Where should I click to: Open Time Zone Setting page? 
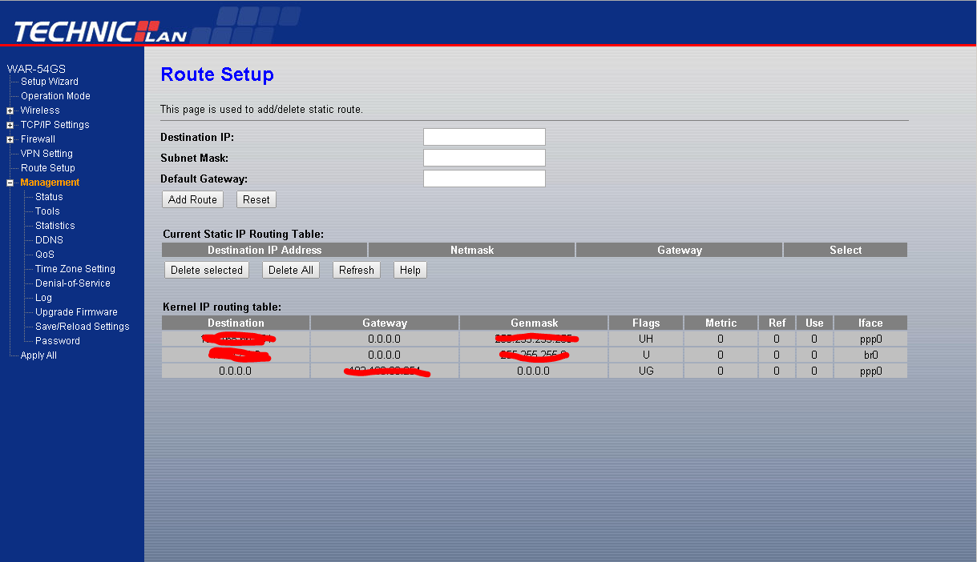(x=75, y=269)
